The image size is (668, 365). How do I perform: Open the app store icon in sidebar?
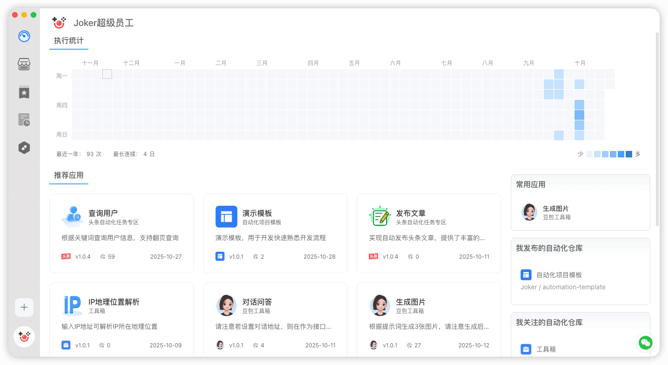tap(24, 64)
